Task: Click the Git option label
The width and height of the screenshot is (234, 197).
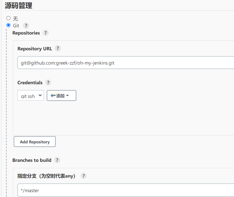Action: [x=16, y=26]
